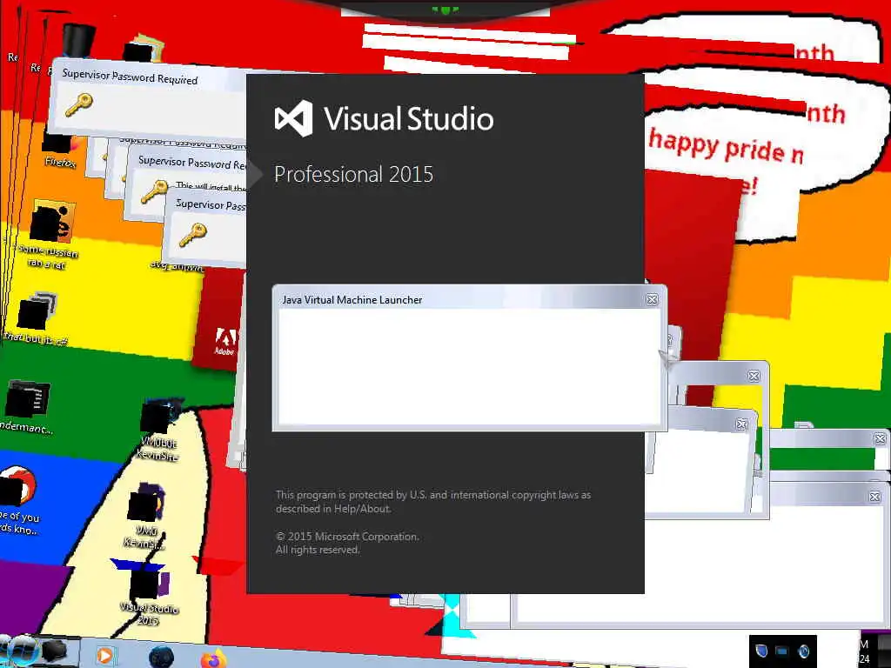
Task: Select the VM0Bot KevinSite desktop icon
Action: pyautogui.click(x=160, y=429)
